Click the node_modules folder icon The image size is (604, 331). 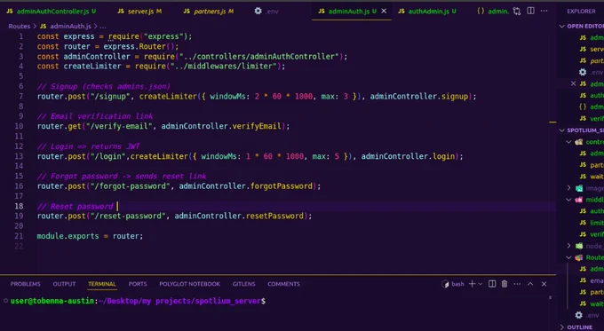[x=579, y=246]
